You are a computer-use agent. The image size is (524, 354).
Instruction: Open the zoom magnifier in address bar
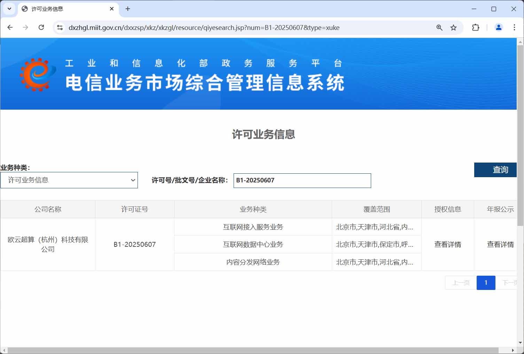pyautogui.click(x=439, y=27)
